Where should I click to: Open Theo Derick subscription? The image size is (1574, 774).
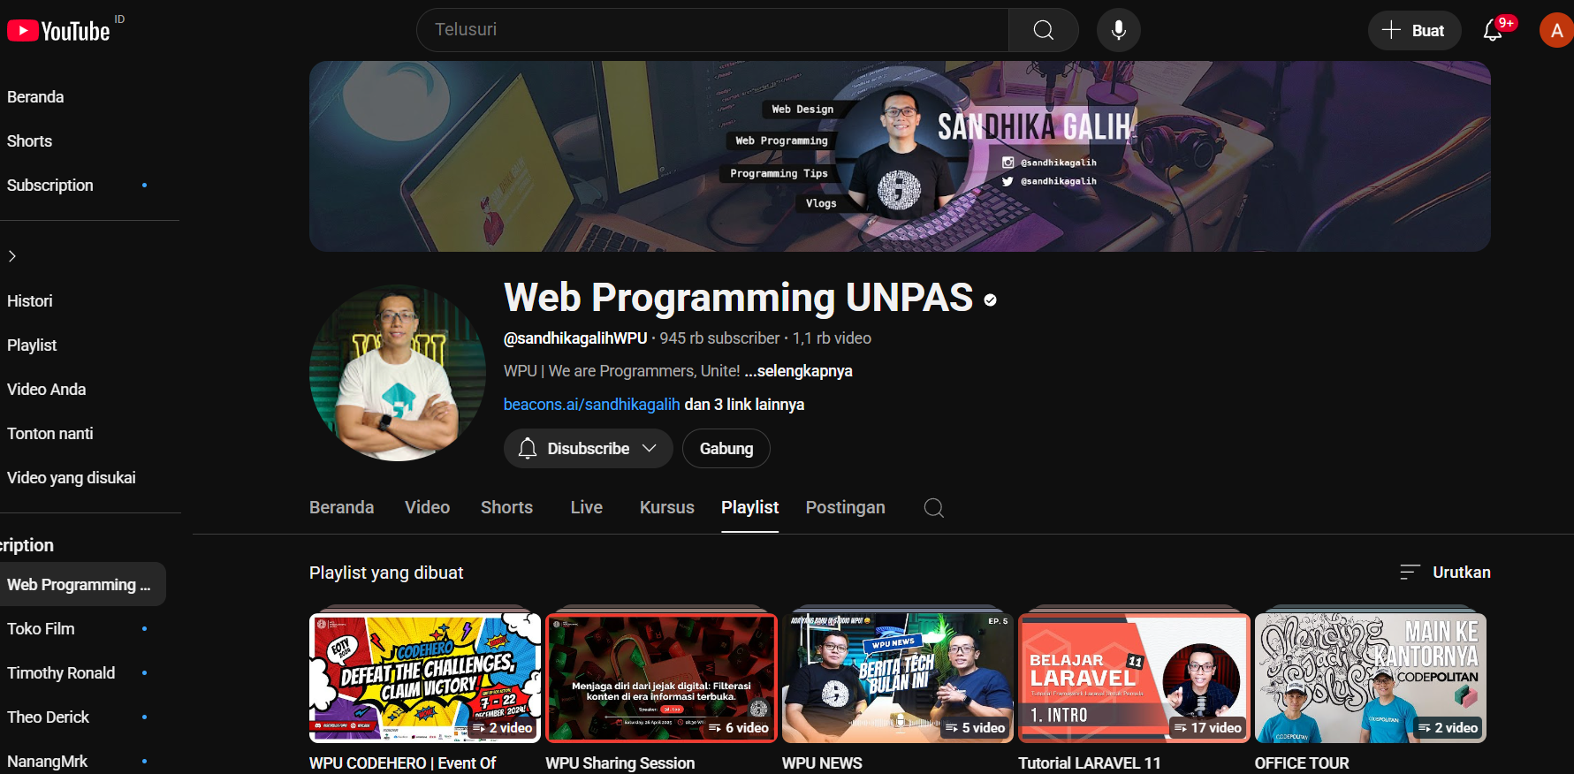48,717
